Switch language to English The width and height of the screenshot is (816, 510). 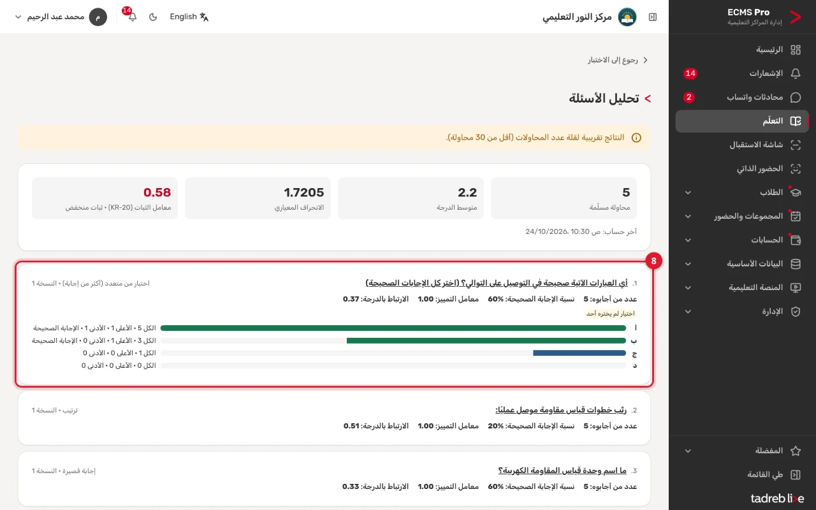coord(189,17)
